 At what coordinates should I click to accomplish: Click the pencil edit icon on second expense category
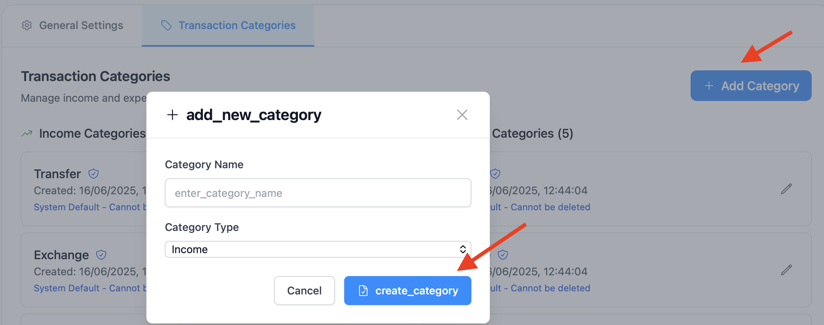pos(786,270)
